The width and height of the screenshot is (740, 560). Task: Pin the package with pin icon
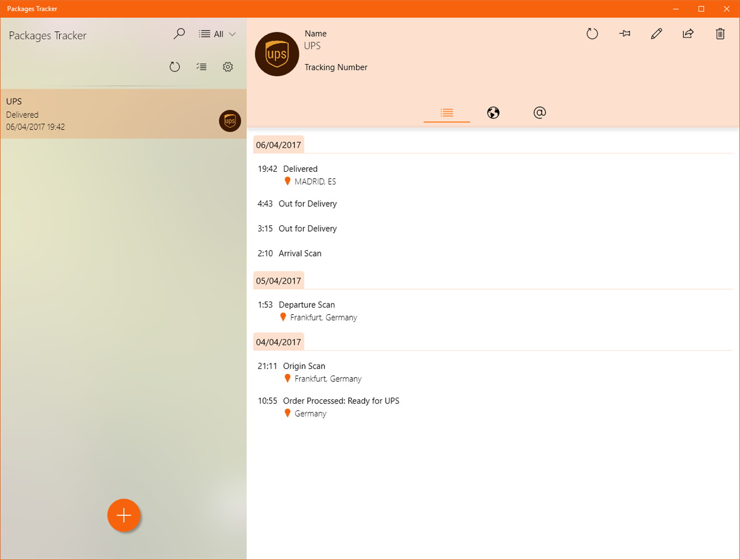pos(625,34)
